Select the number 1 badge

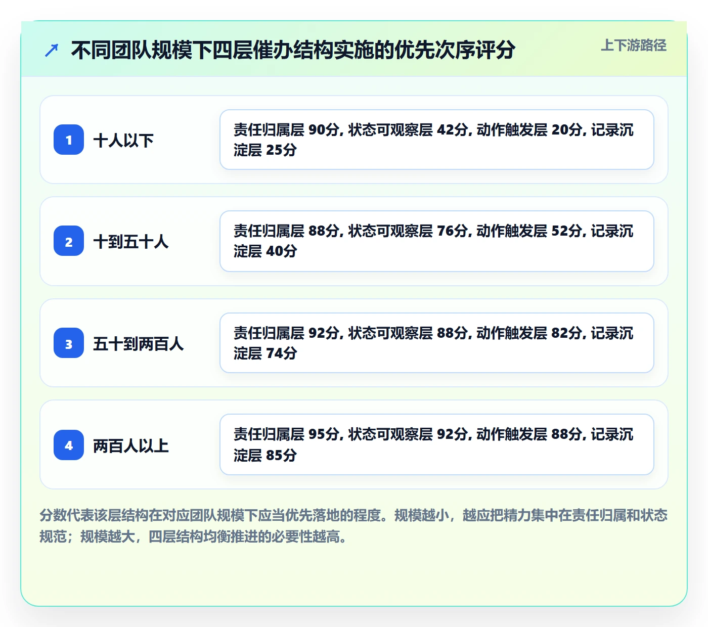[69, 140]
